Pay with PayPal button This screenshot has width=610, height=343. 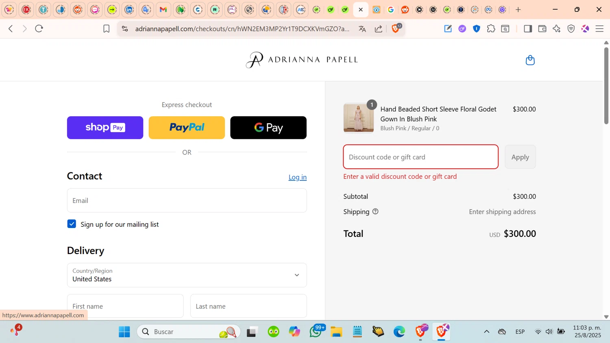click(187, 128)
